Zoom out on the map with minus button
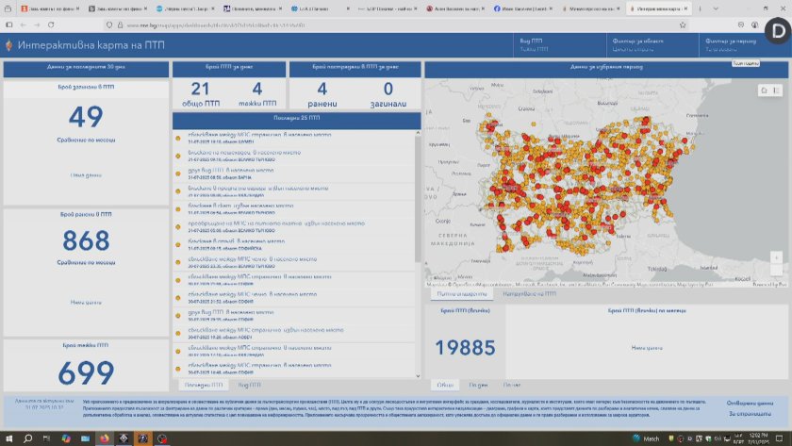Viewport: 792px width, 446px height. 775,273
